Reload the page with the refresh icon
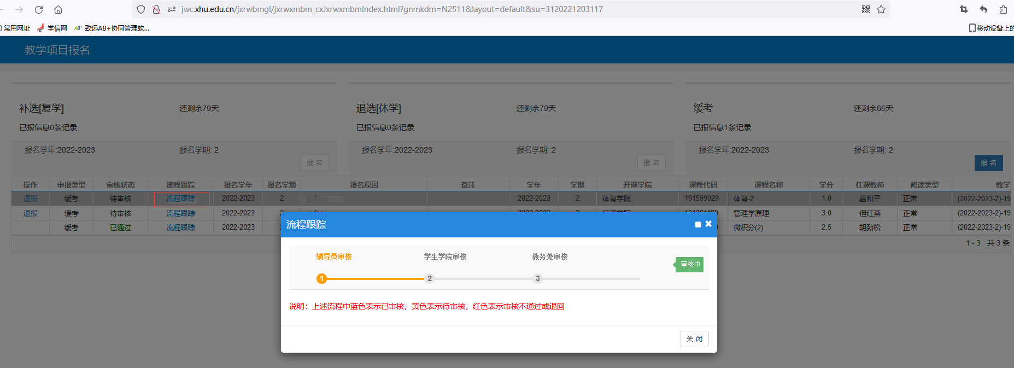 pyautogui.click(x=39, y=9)
